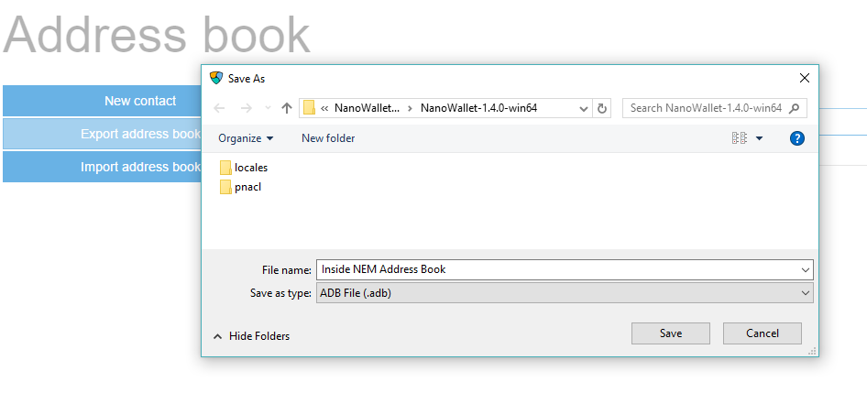
Task: Click the Save button
Action: (671, 333)
